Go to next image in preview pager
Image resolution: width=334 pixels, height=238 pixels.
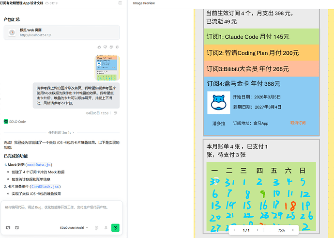(258, 230)
